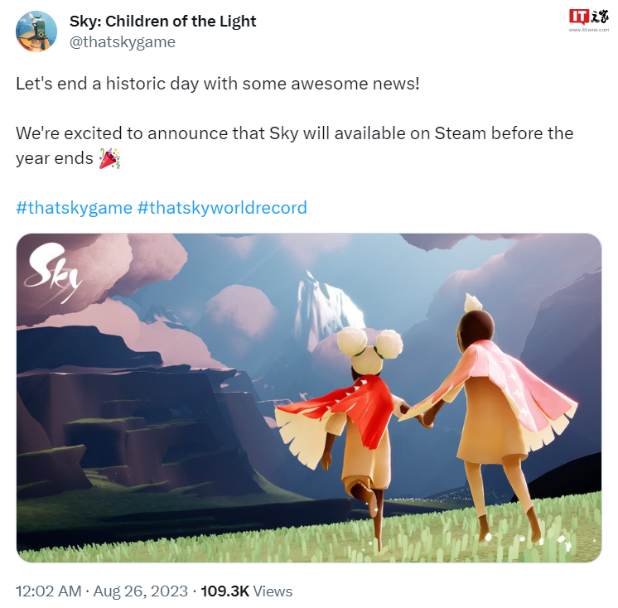Open the #thatskyworldrecord hashtag

pos(222,208)
